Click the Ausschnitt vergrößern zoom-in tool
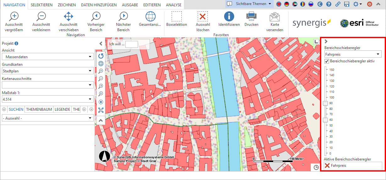This screenshot has height=180, width=386. [x=14, y=17]
